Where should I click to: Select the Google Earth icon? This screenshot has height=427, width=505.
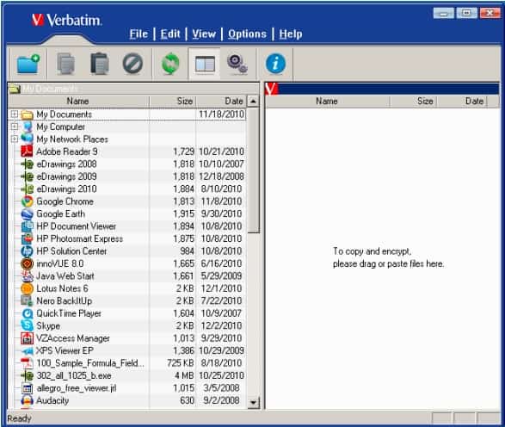click(x=27, y=213)
